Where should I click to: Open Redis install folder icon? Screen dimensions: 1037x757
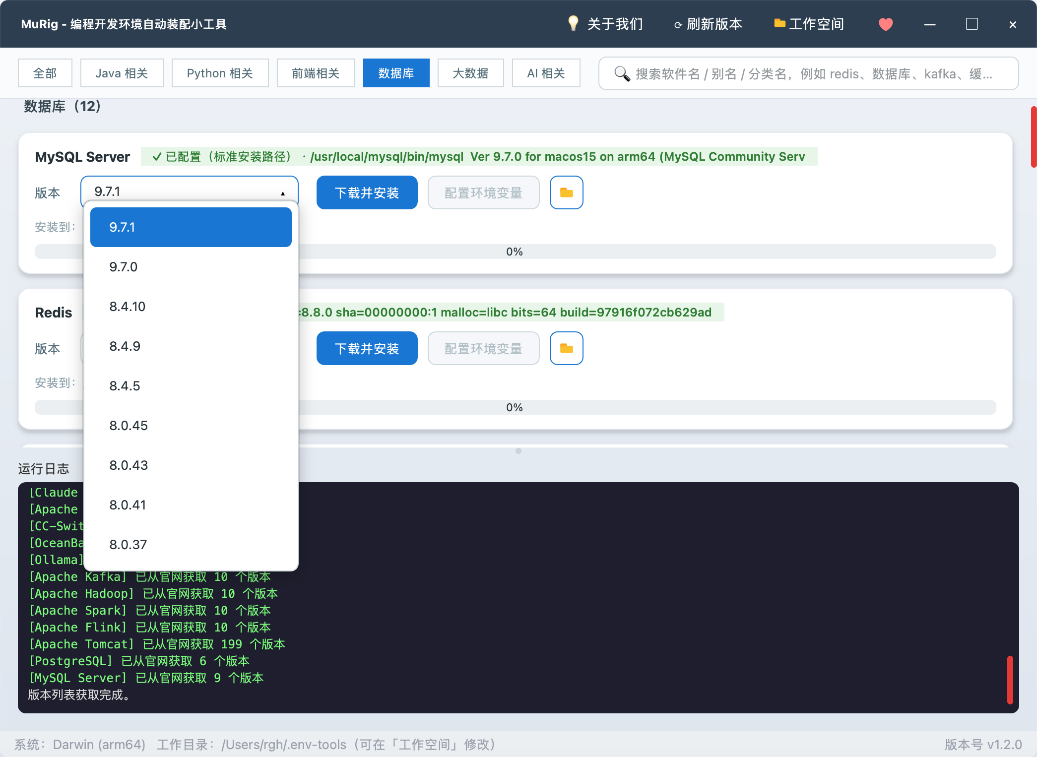point(567,348)
